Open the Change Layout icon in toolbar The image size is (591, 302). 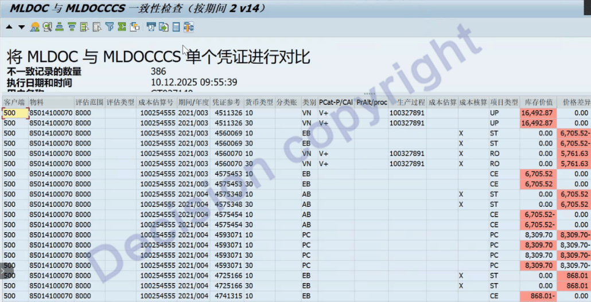point(189,27)
